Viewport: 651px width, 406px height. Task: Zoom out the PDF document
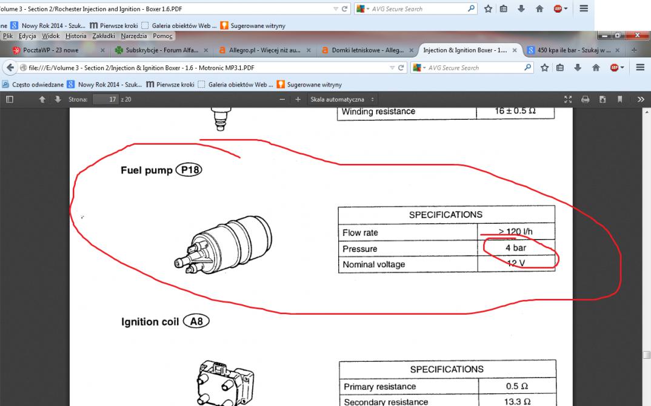[x=282, y=99]
